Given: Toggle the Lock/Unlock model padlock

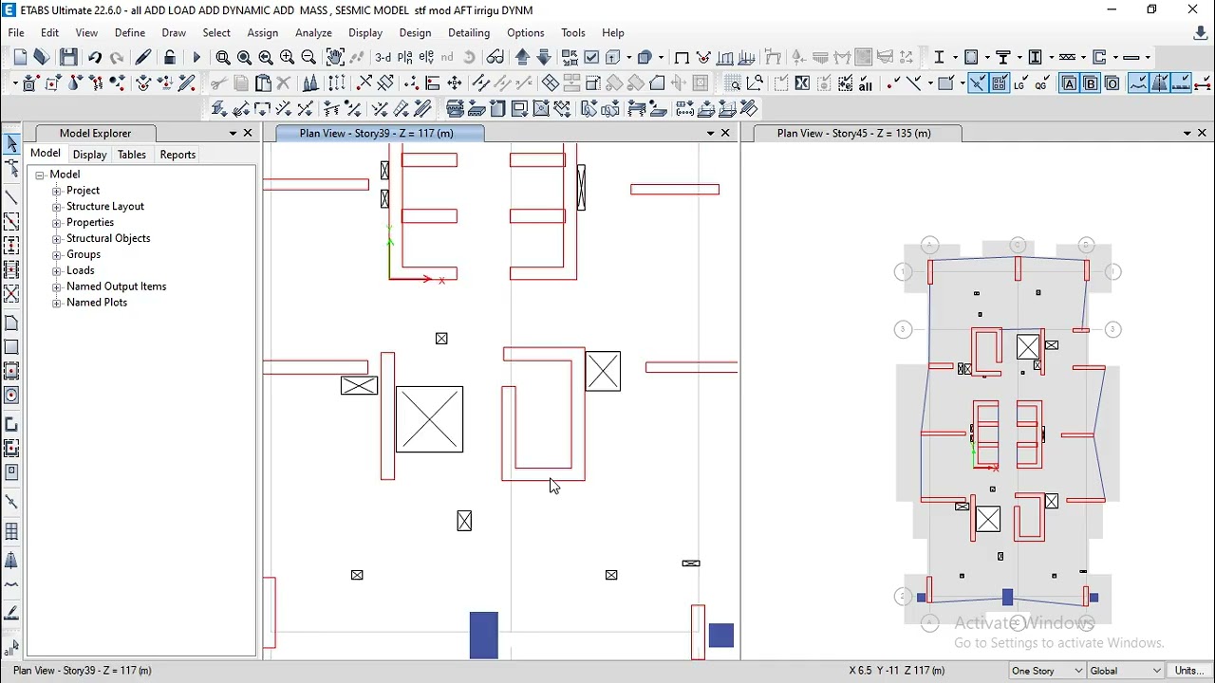Looking at the screenshot, I should [x=170, y=58].
